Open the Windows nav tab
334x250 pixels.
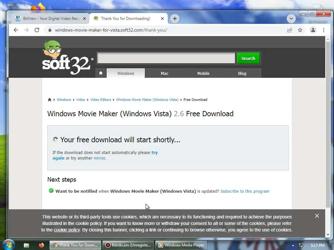[126, 73]
